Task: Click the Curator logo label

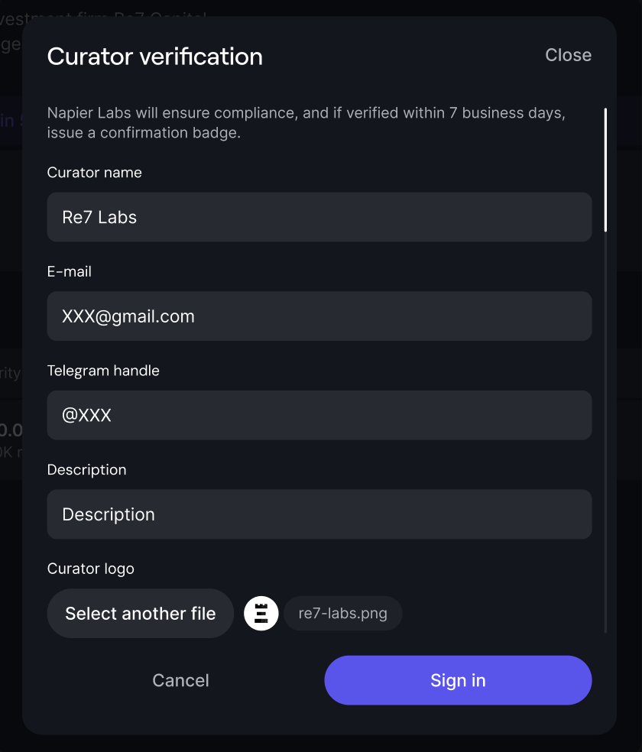Action: pyautogui.click(x=91, y=569)
